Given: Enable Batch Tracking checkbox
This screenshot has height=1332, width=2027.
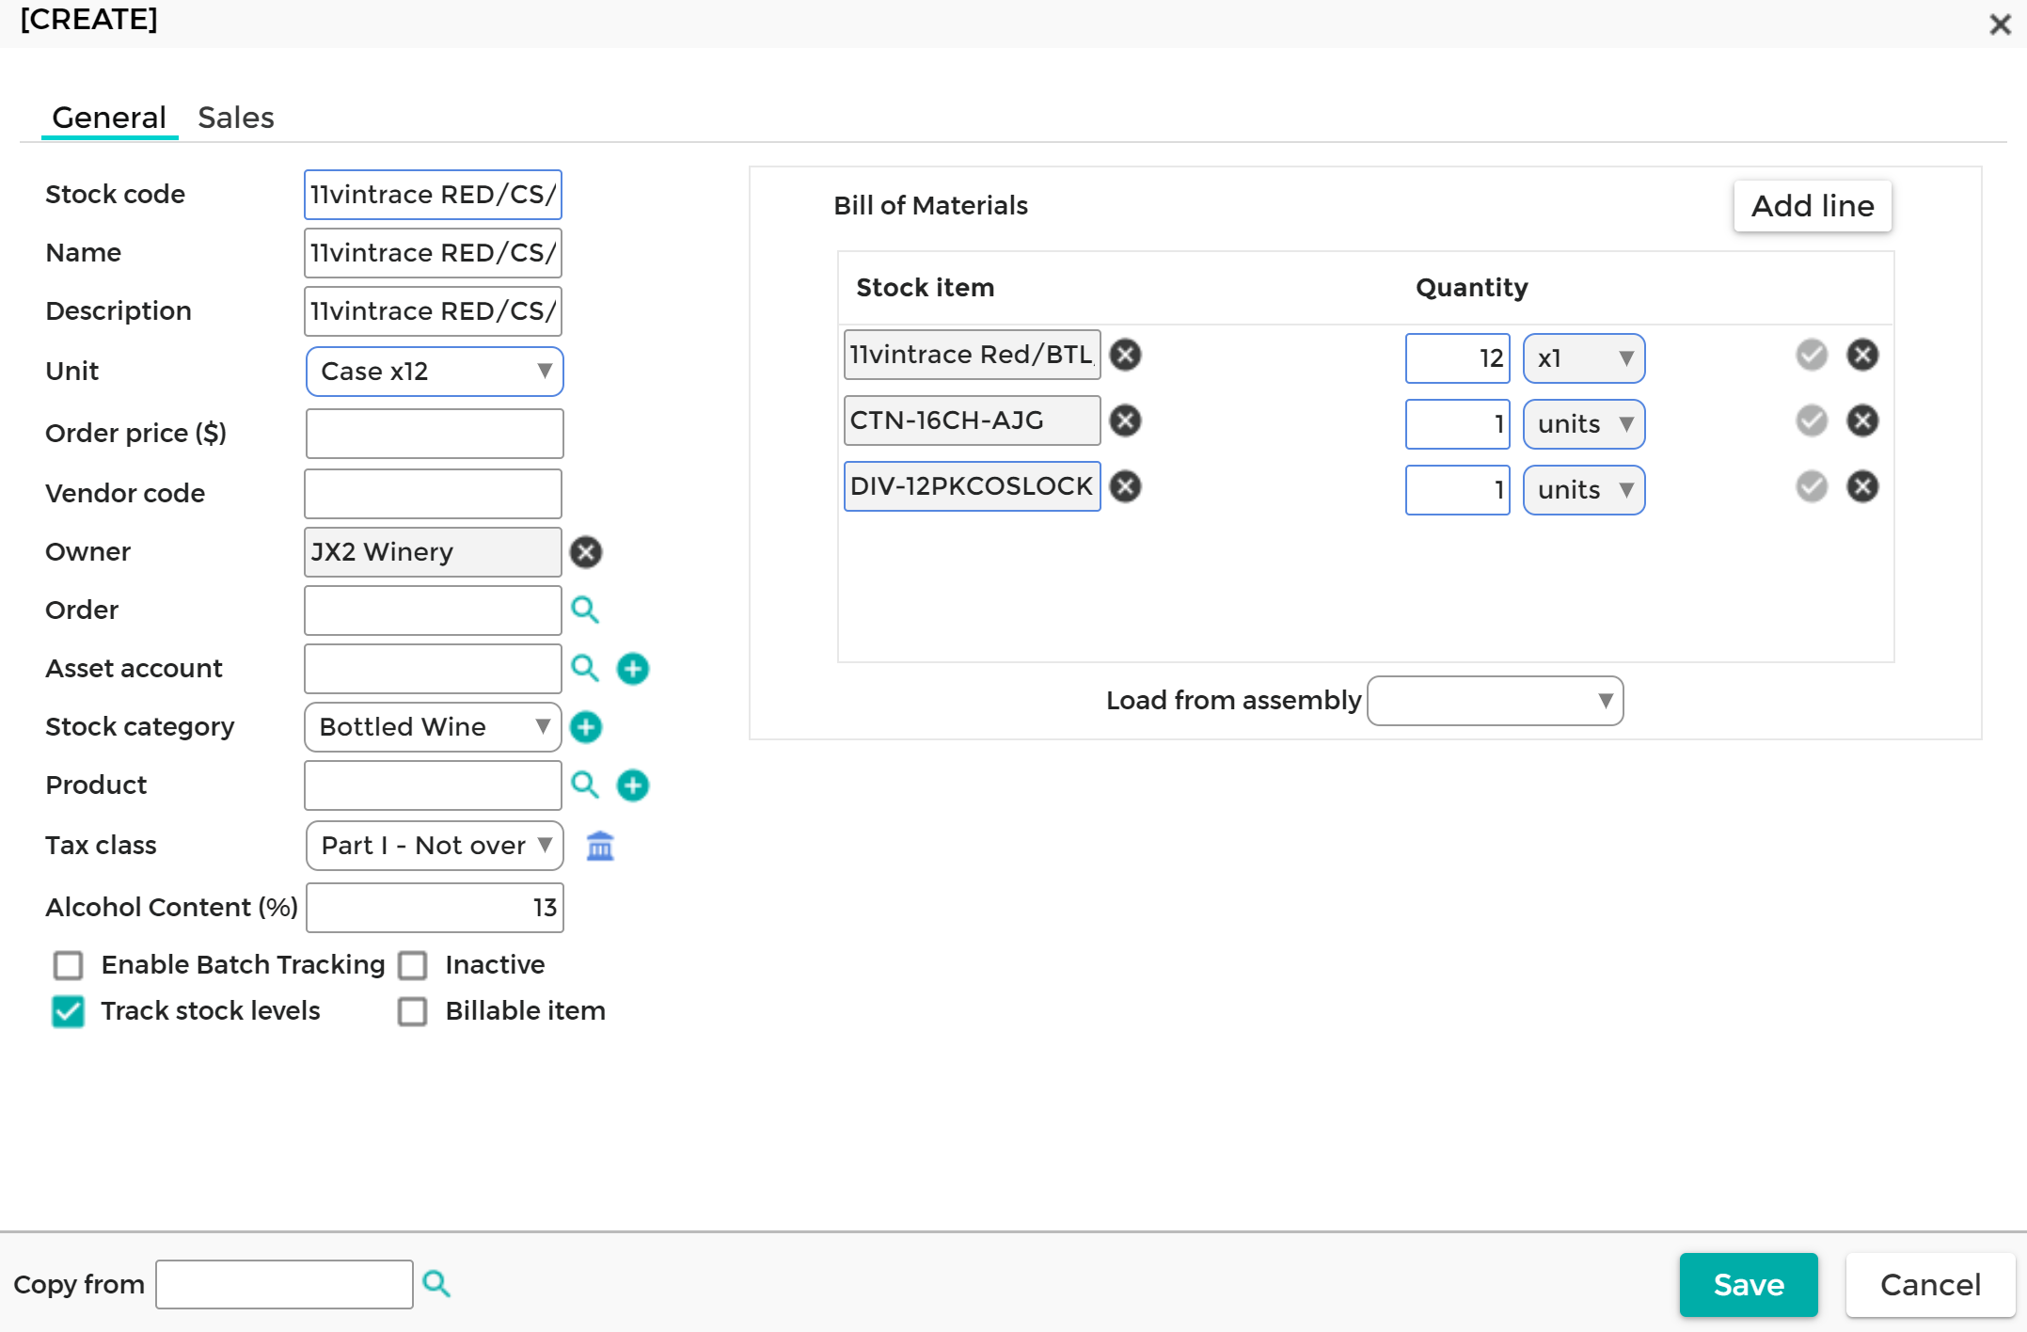Looking at the screenshot, I should 69,965.
